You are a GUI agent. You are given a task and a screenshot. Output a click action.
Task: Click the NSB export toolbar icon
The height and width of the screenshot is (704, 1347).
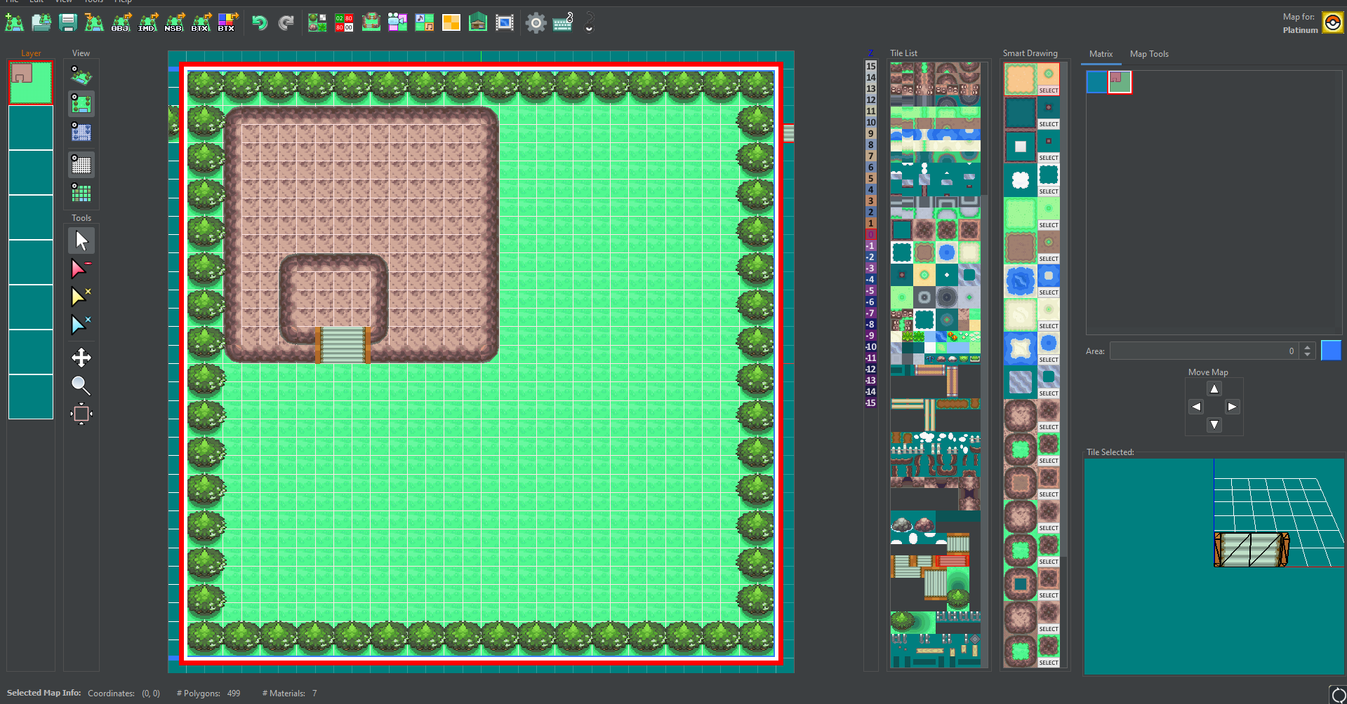point(174,22)
